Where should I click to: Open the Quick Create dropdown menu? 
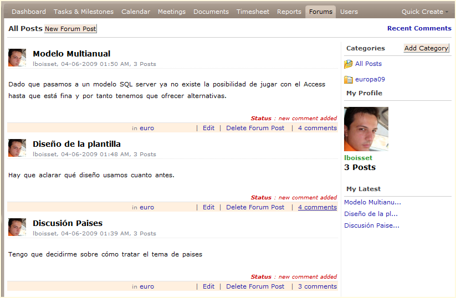coord(424,12)
